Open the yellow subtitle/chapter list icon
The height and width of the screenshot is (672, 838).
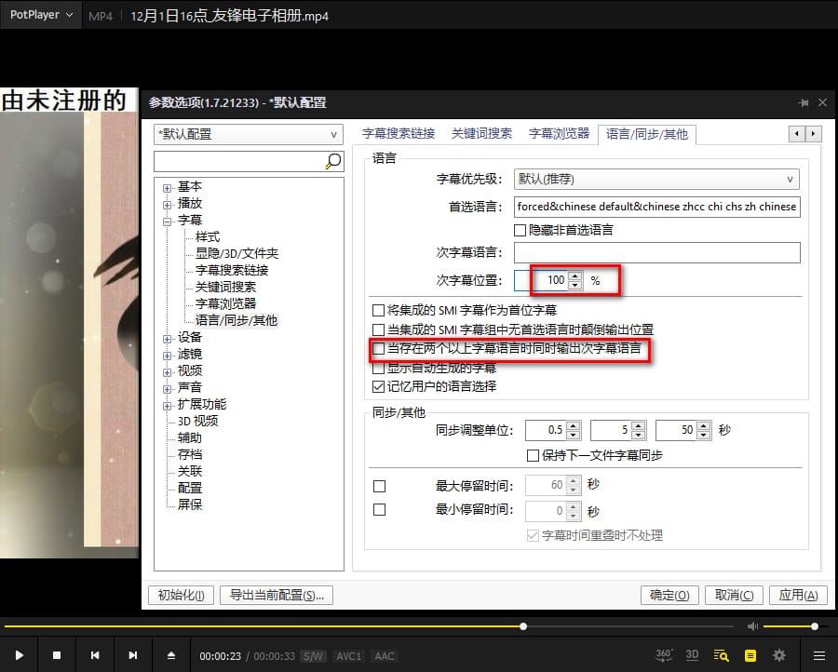pos(750,655)
